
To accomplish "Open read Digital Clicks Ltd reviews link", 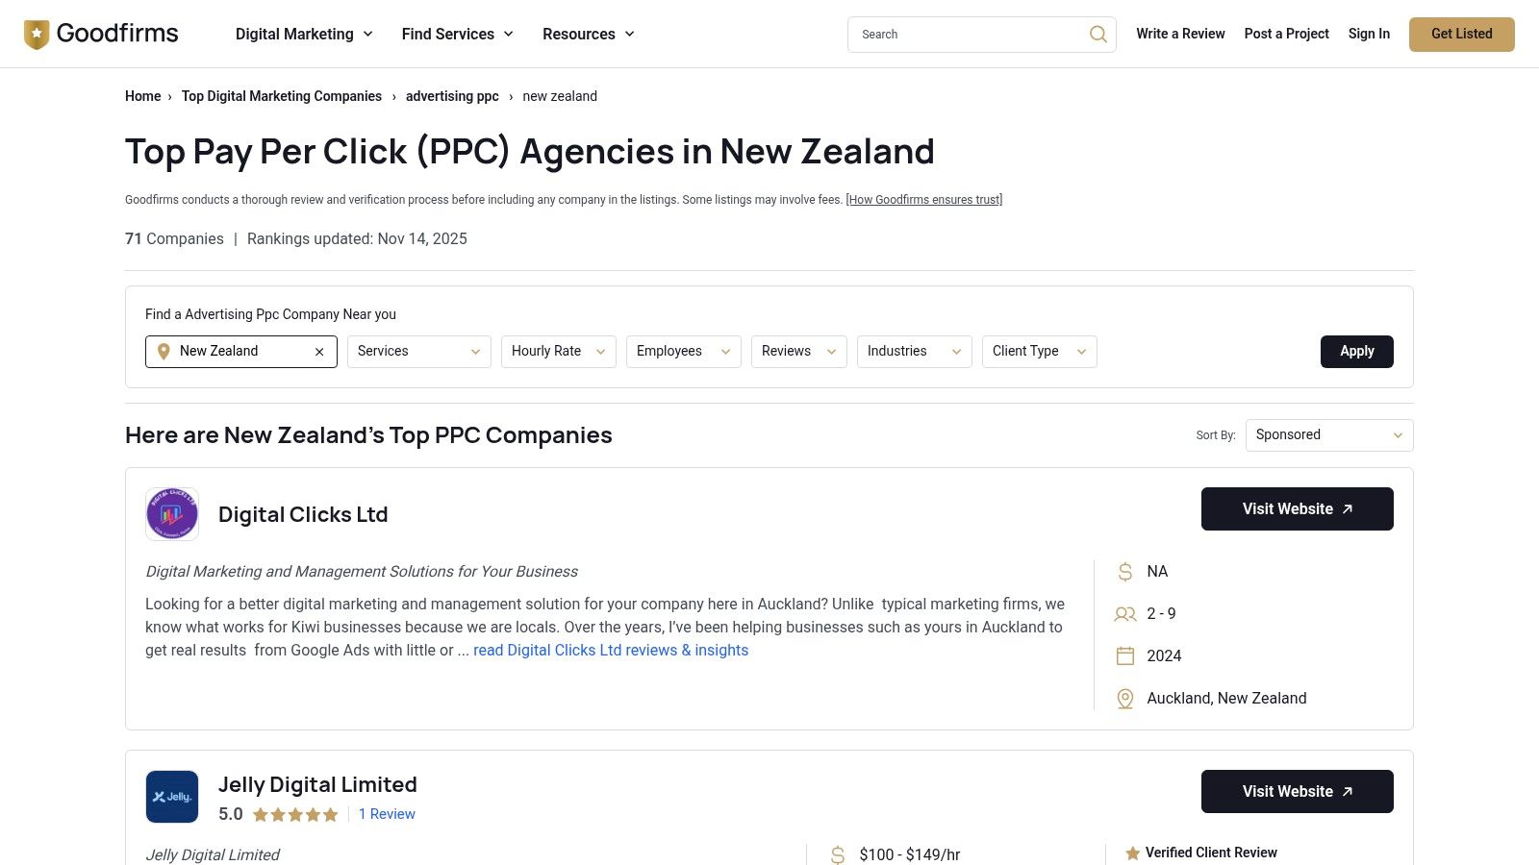I will pos(610,650).
